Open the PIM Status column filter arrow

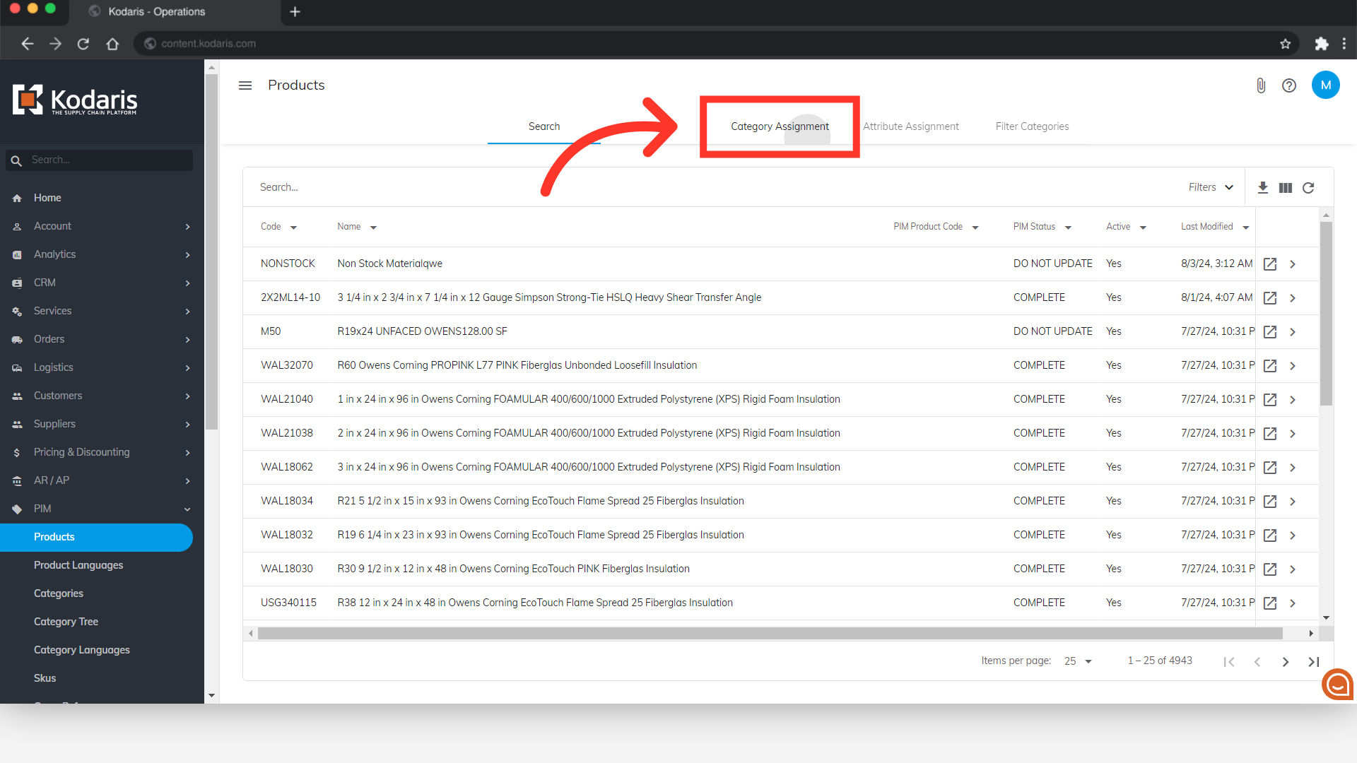click(1068, 227)
